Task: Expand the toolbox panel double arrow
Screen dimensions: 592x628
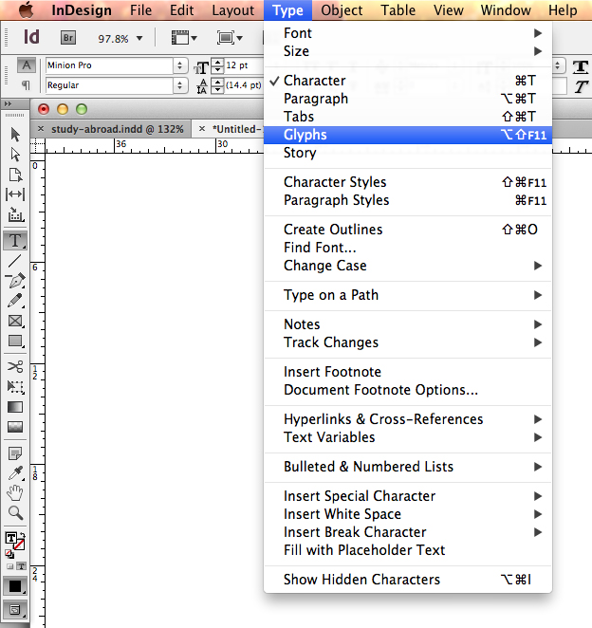Action: pyautogui.click(x=8, y=104)
